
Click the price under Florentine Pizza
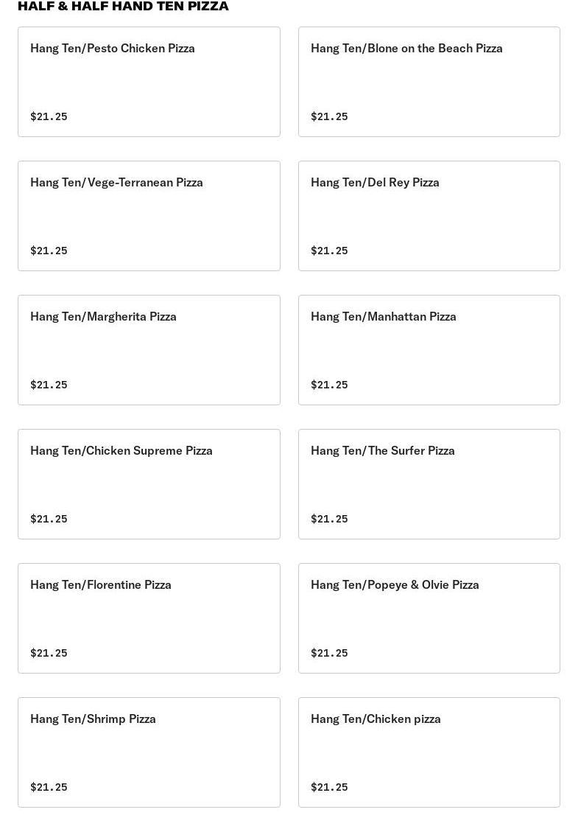pos(49,653)
